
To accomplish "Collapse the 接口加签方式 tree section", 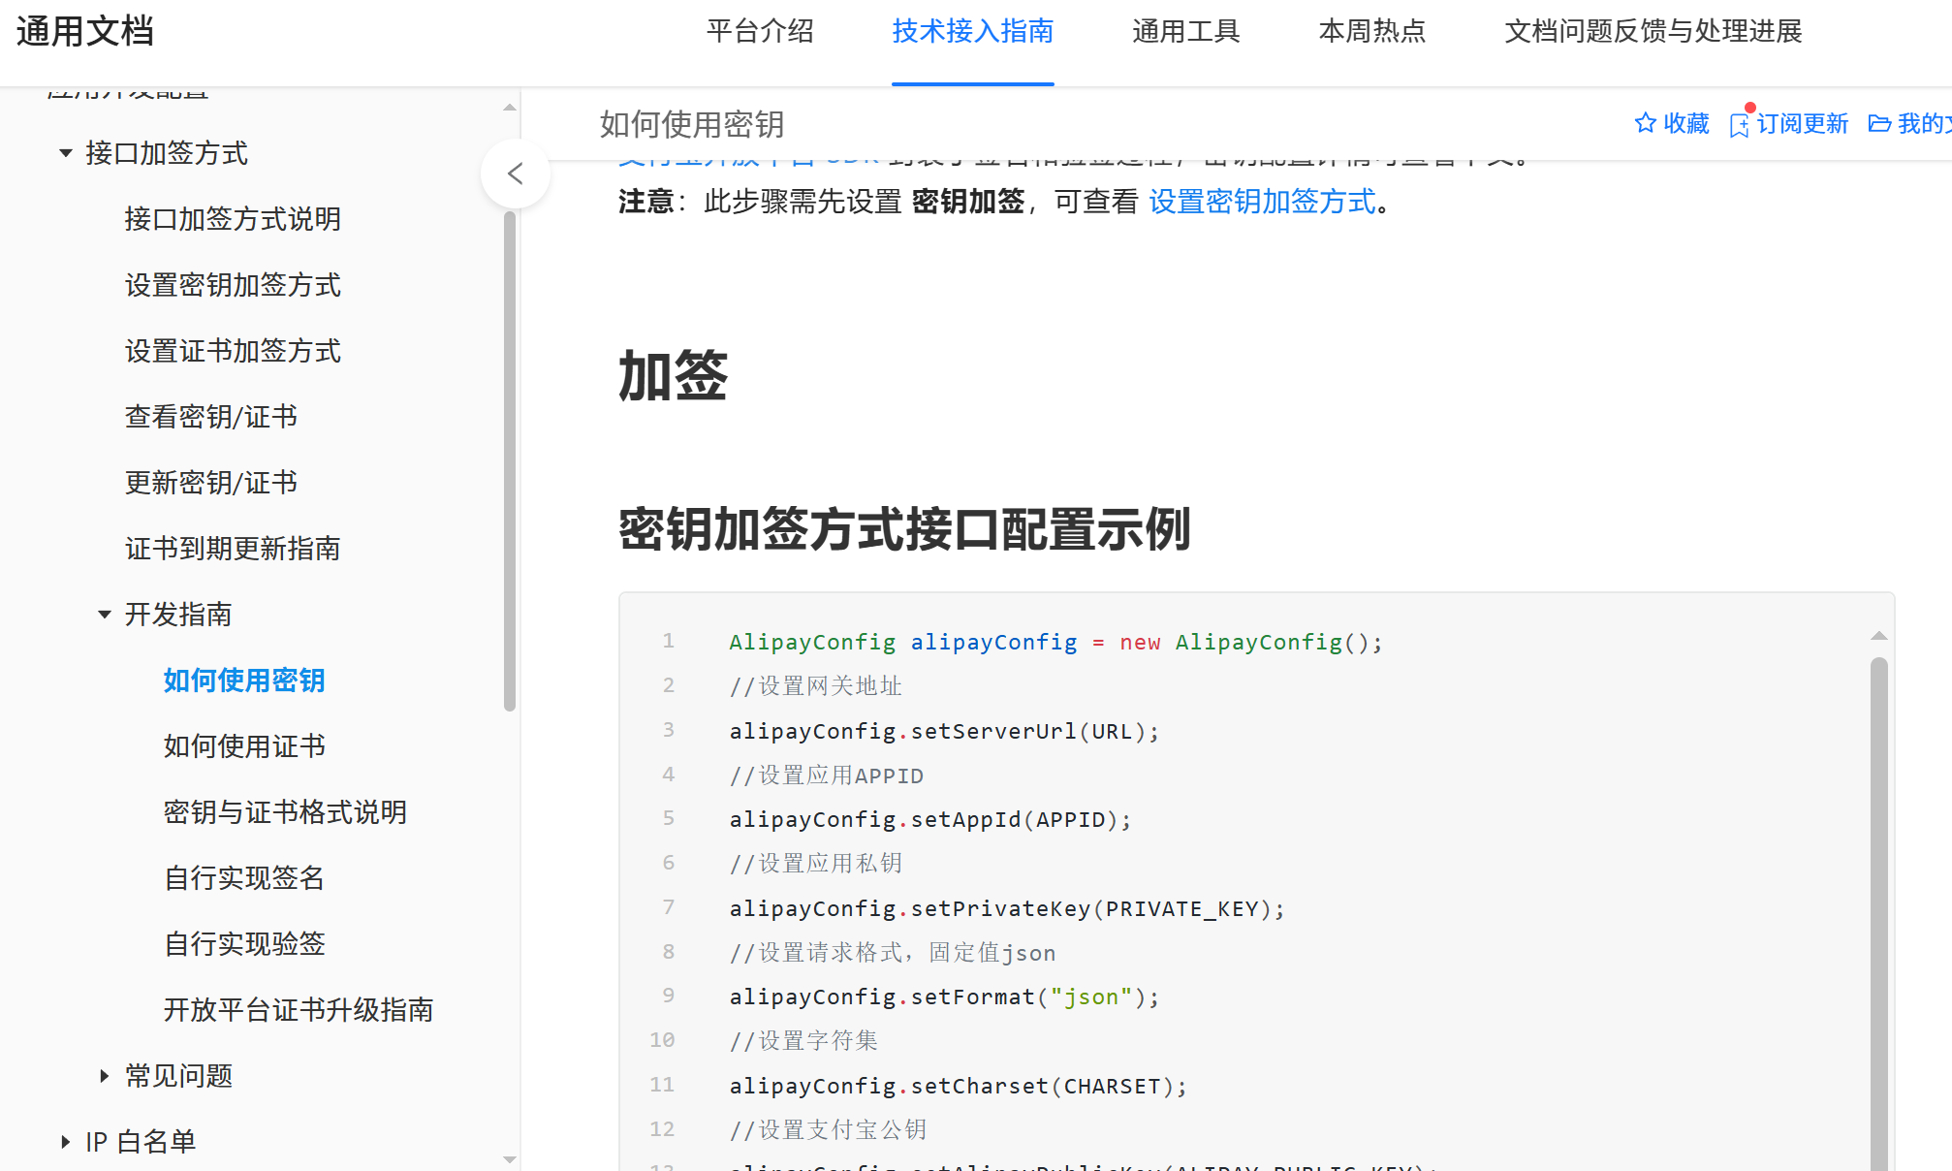I will 66,153.
